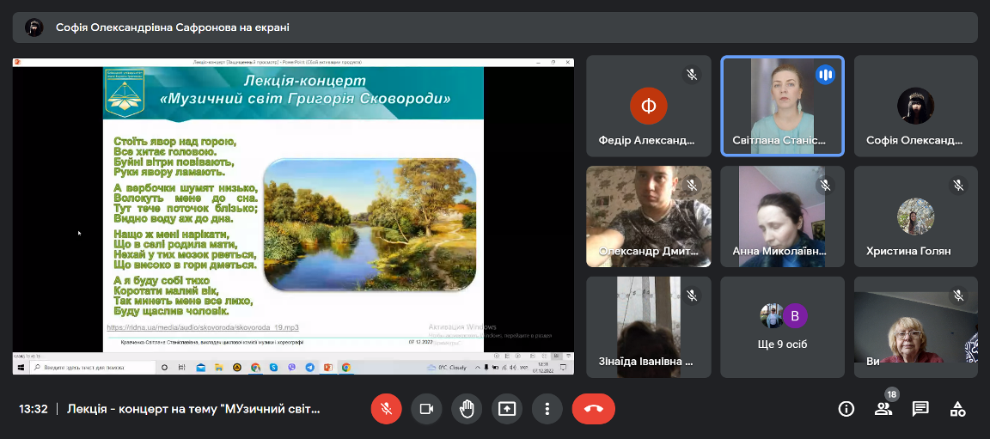
Task: Open the activities shapes icon
Action: coord(957,409)
